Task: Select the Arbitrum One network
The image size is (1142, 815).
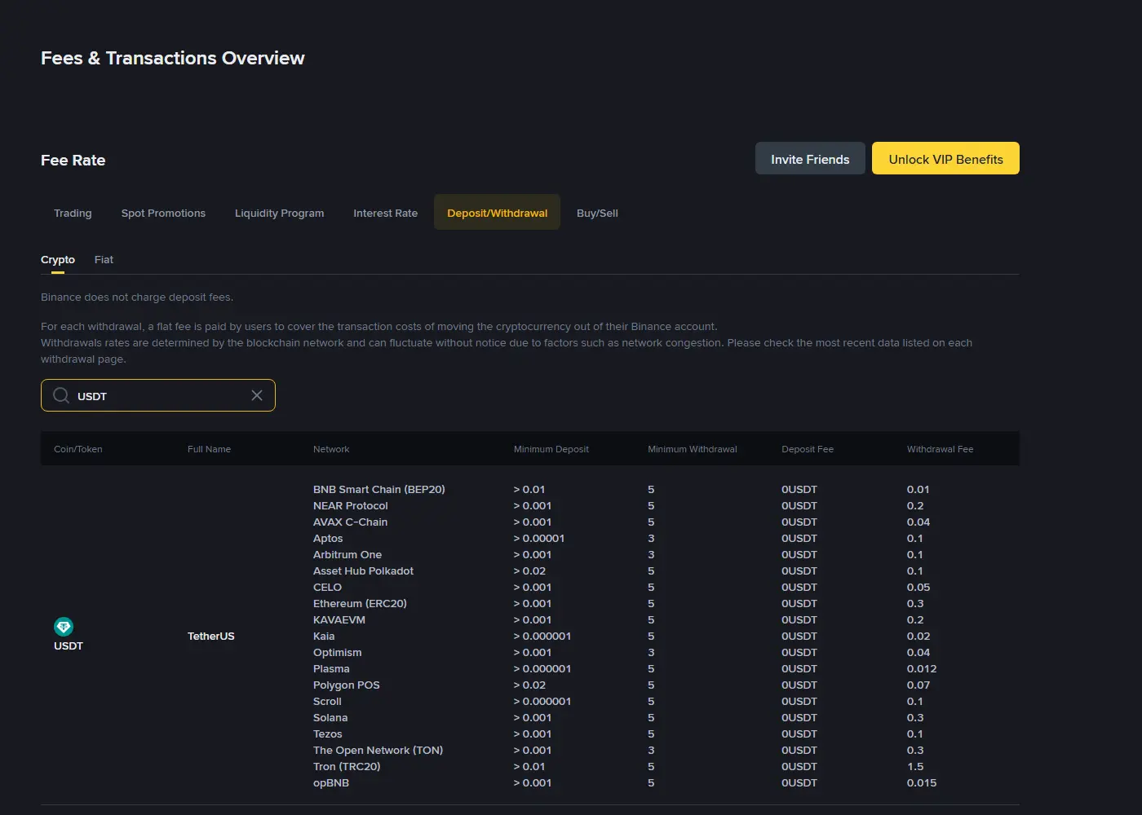Action: 347,554
